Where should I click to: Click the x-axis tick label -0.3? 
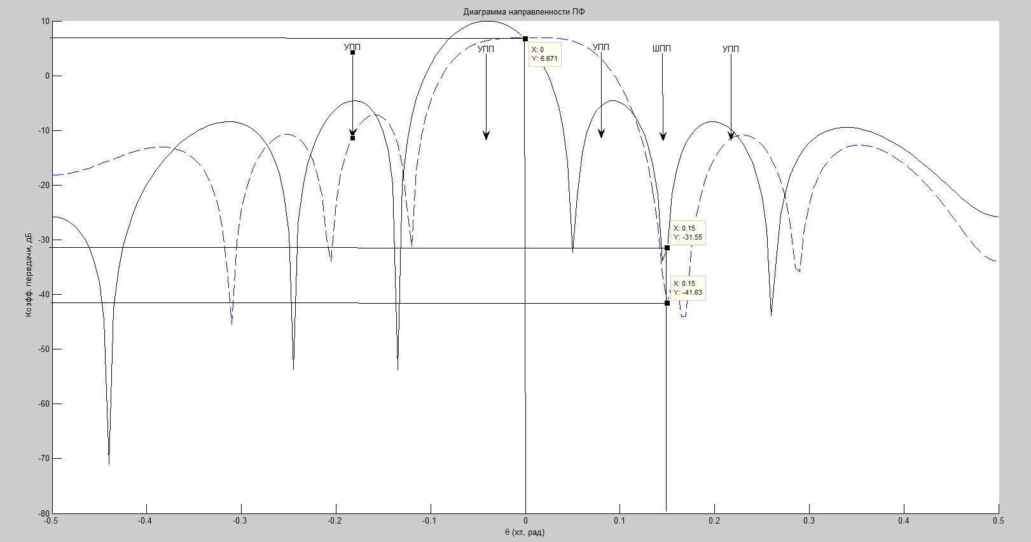[x=240, y=520]
